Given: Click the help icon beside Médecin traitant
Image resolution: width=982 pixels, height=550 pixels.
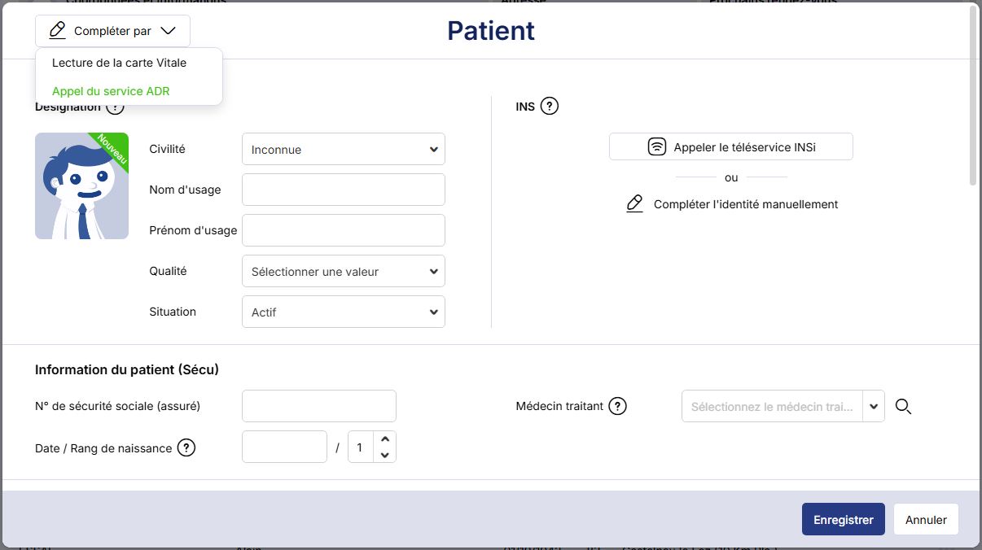Looking at the screenshot, I should click(618, 406).
